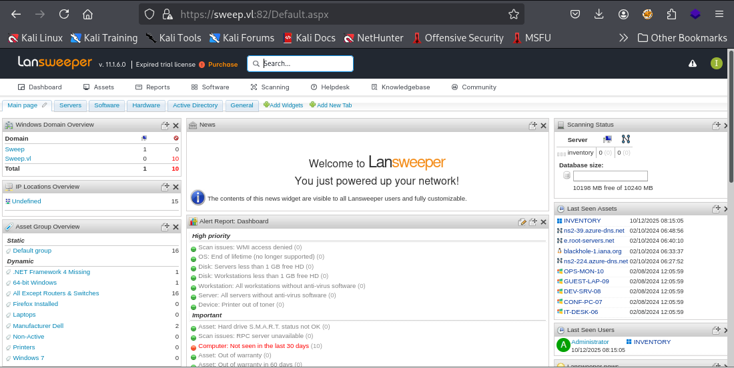Click the move icon on IP Locations Overview
Screen dimensions: 734x368
click(165, 187)
